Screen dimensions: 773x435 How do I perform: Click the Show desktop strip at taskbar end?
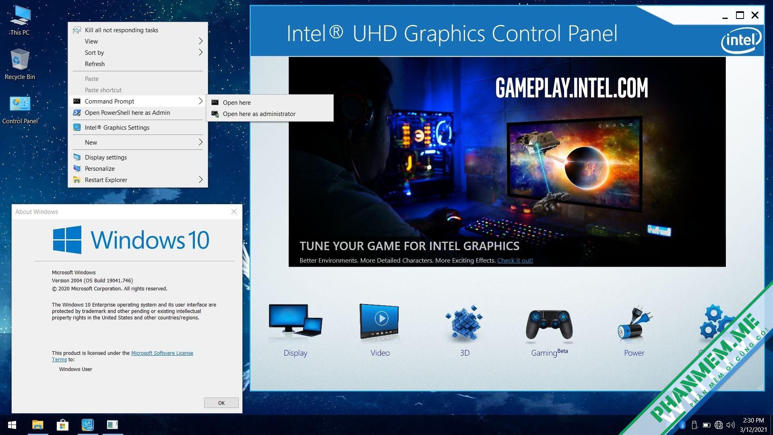coord(771,425)
